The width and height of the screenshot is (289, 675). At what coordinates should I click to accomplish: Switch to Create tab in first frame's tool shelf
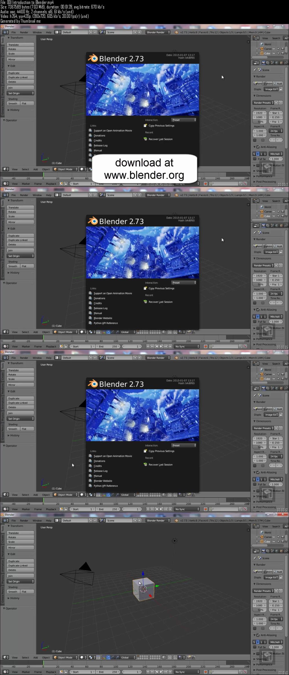pos(3,51)
